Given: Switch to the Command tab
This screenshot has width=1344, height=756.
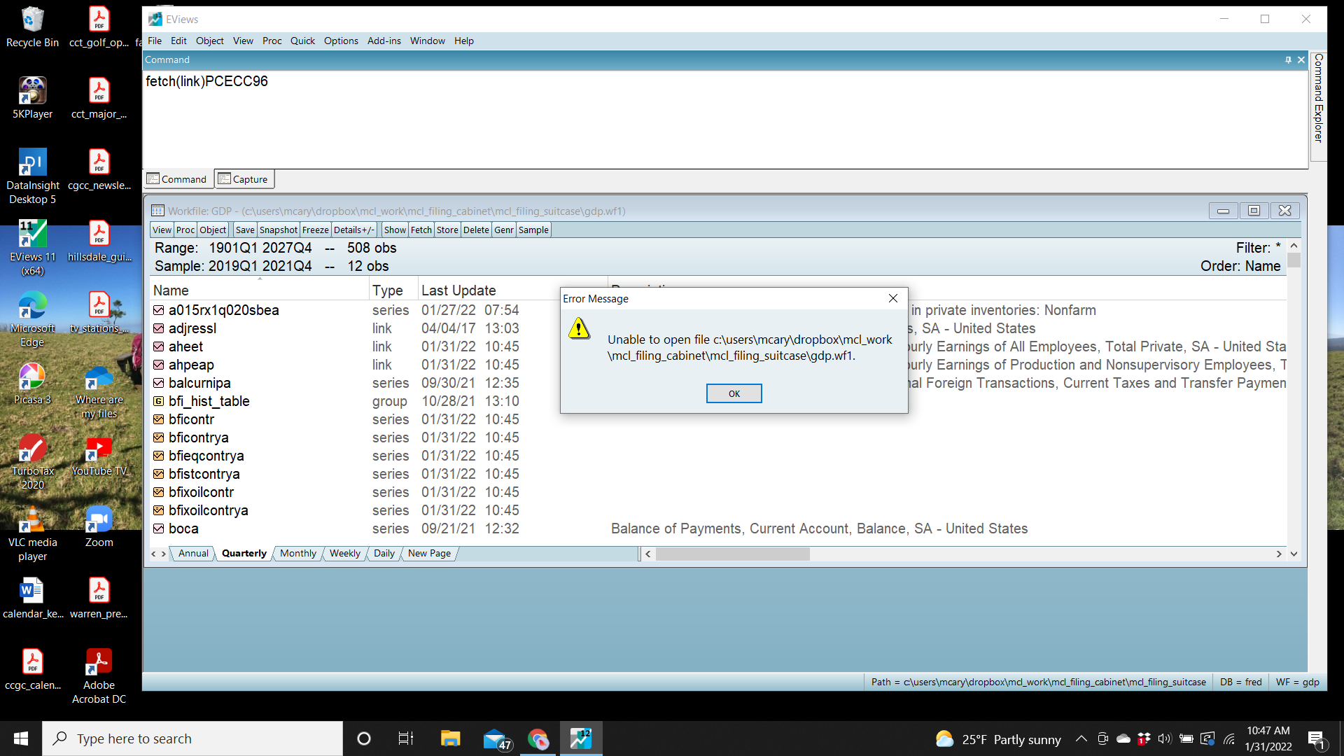Looking at the screenshot, I should 177,179.
